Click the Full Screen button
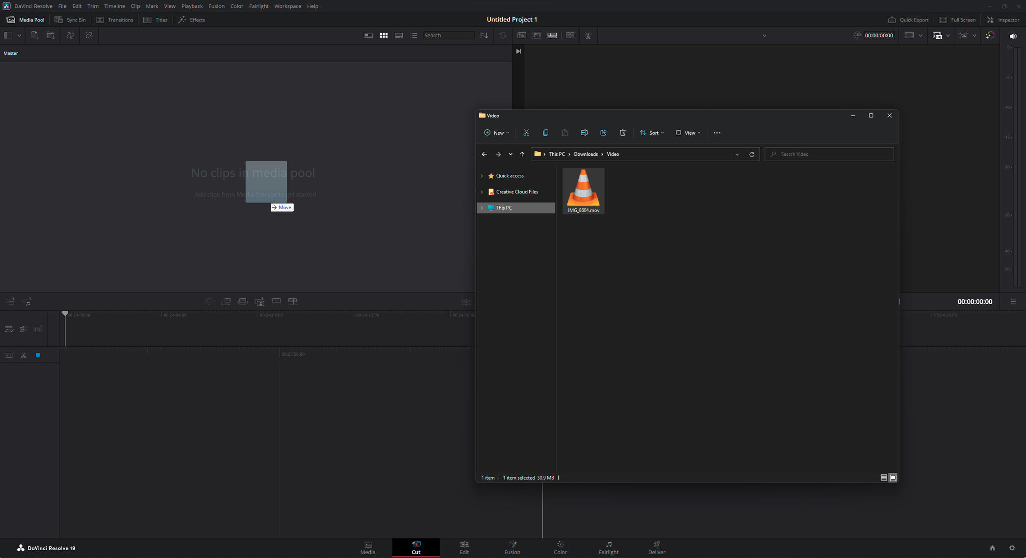This screenshot has height=558, width=1026. 957,20
